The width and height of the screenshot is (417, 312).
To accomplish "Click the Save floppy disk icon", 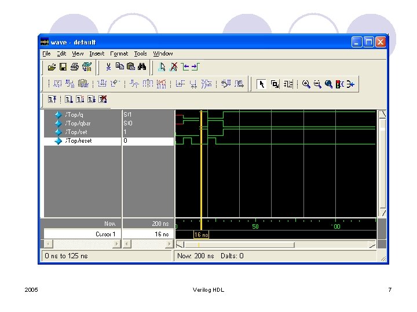I will click(63, 67).
